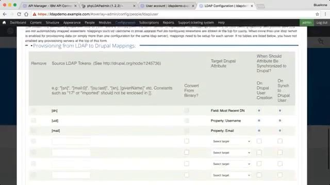Screen dimensions: 330x185
Task: Click the second blank LDAP token field
Action: coord(71,153)
